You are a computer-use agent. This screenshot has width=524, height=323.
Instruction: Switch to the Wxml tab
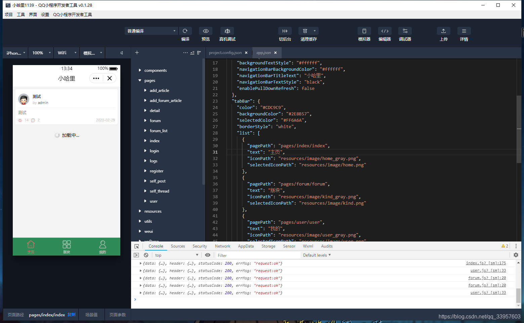pyautogui.click(x=308, y=246)
